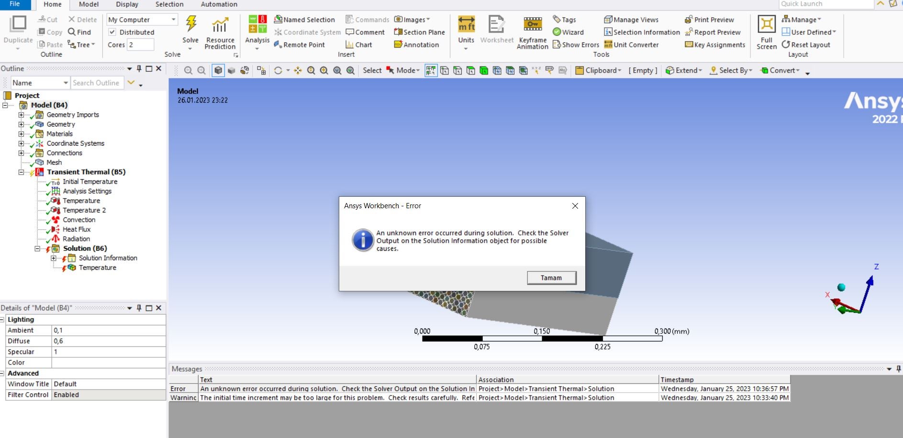This screenshot has width=903, height=438.
Task: Click the Duplicate icon
Action: pos(18,24)
